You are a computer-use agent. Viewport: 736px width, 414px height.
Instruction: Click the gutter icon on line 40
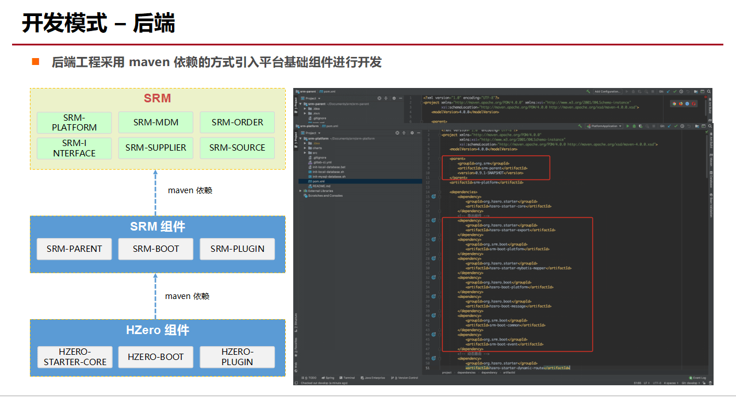click(434, 316)
